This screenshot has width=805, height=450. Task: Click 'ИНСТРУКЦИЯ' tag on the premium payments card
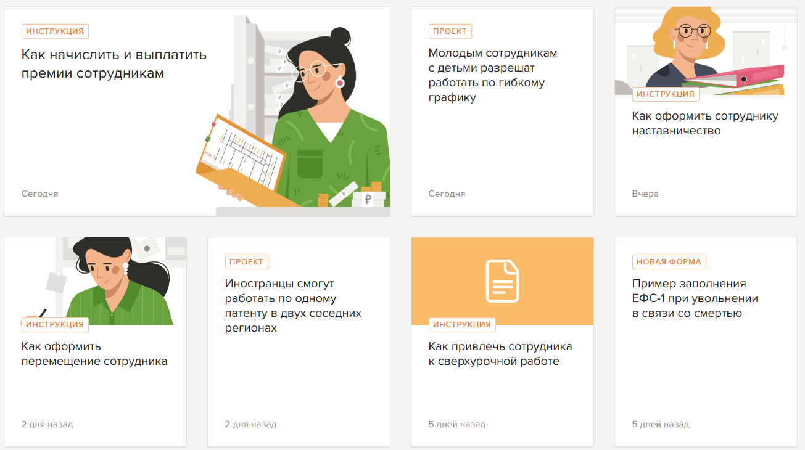(56, 31)
